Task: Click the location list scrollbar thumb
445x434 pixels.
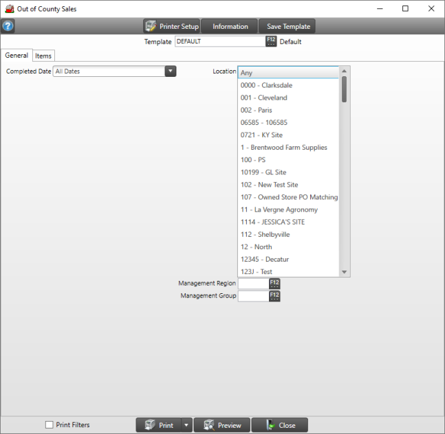Action: pos(344,89)
